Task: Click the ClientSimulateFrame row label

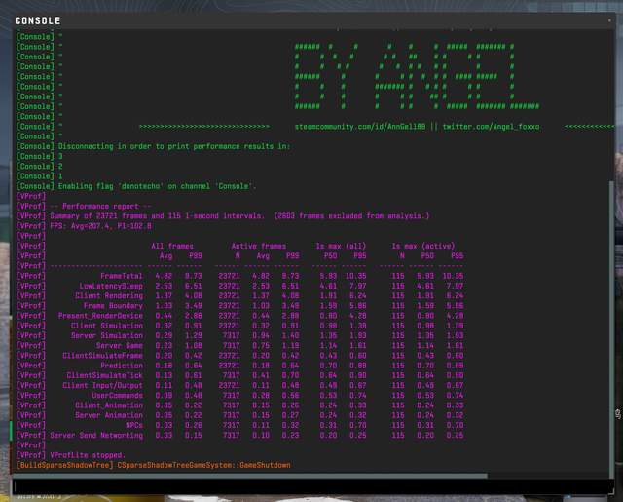Action: point(102,355)
